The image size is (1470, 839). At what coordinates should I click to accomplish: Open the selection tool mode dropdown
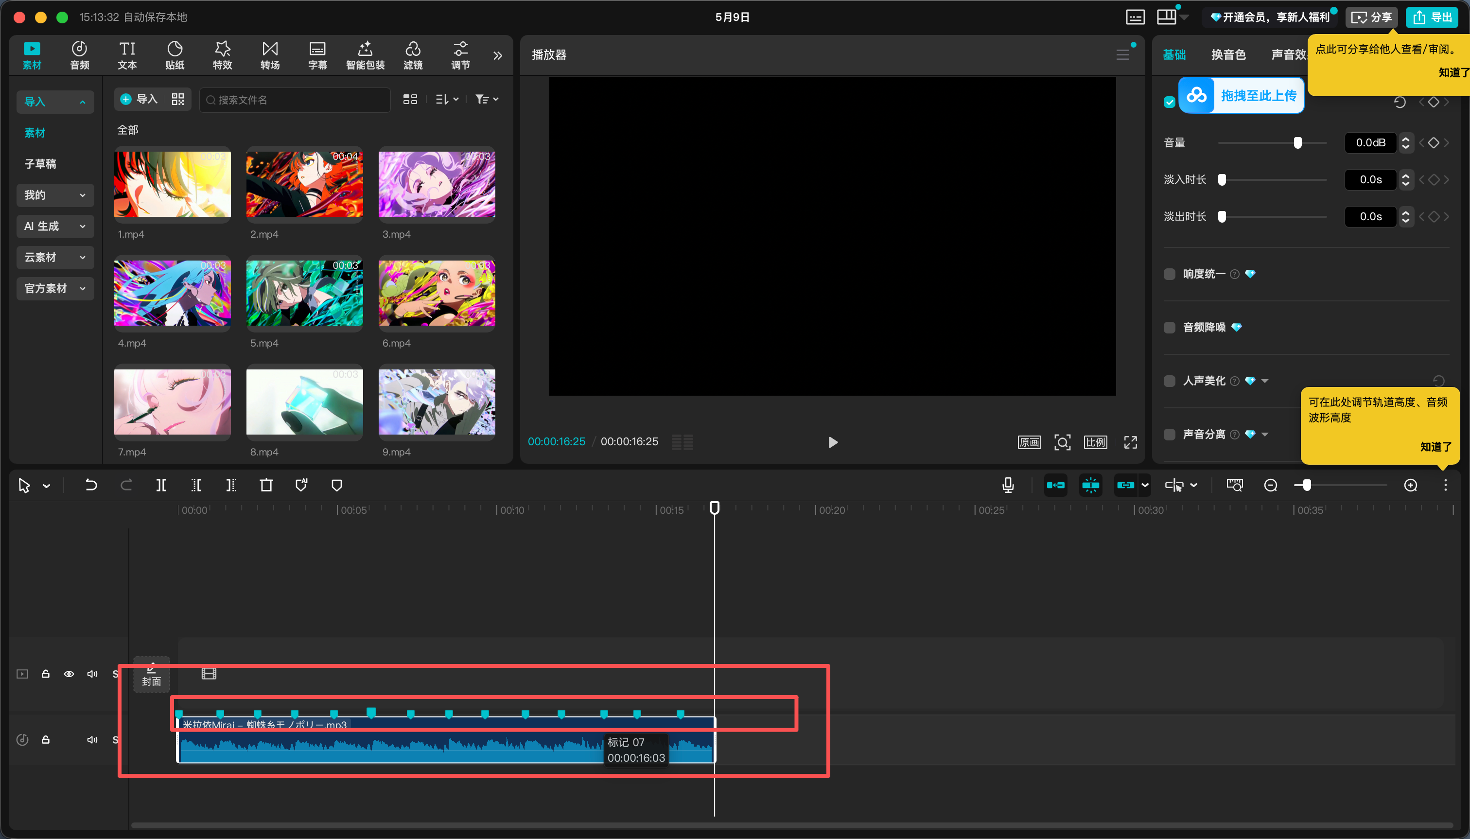coord(47,486)
